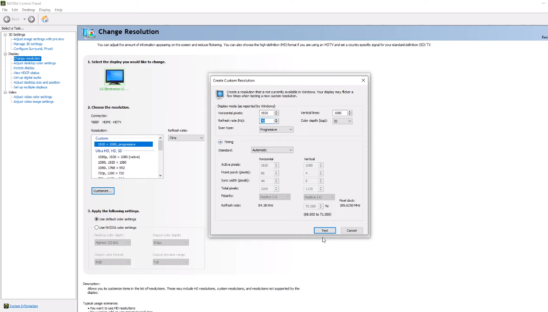Open Desktop color depth Highest (32-bit) dropdown

pos(113,243)
